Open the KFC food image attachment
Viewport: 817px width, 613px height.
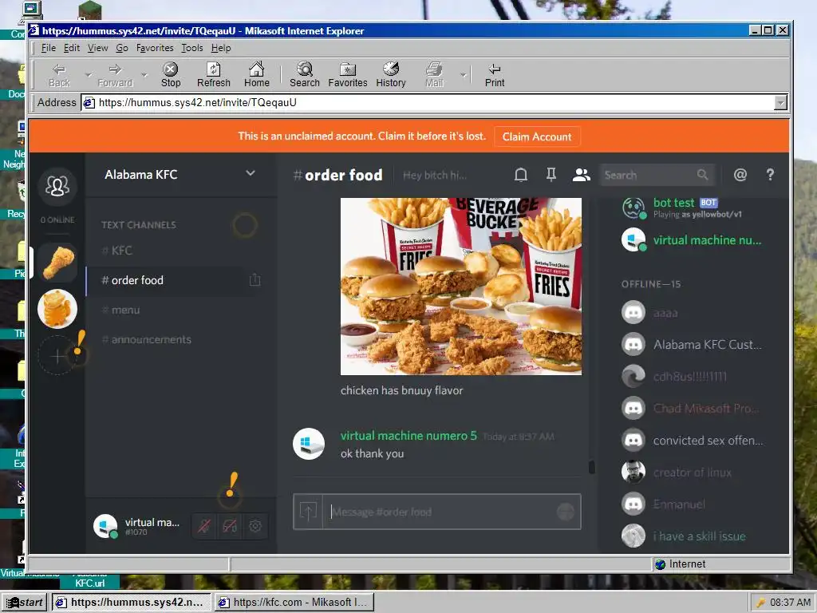pos(461,287)
